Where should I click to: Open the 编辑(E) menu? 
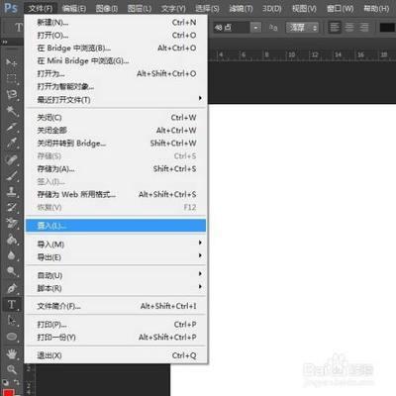74,8
